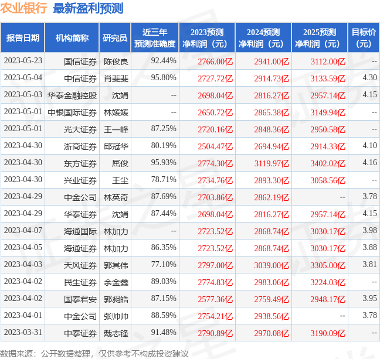Click the 近三年预测准确度 column header
380x359 pixels.
point(155,37)
